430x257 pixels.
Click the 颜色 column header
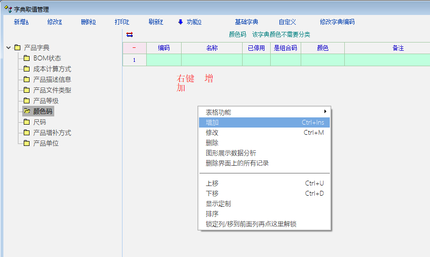coord(323,48)
